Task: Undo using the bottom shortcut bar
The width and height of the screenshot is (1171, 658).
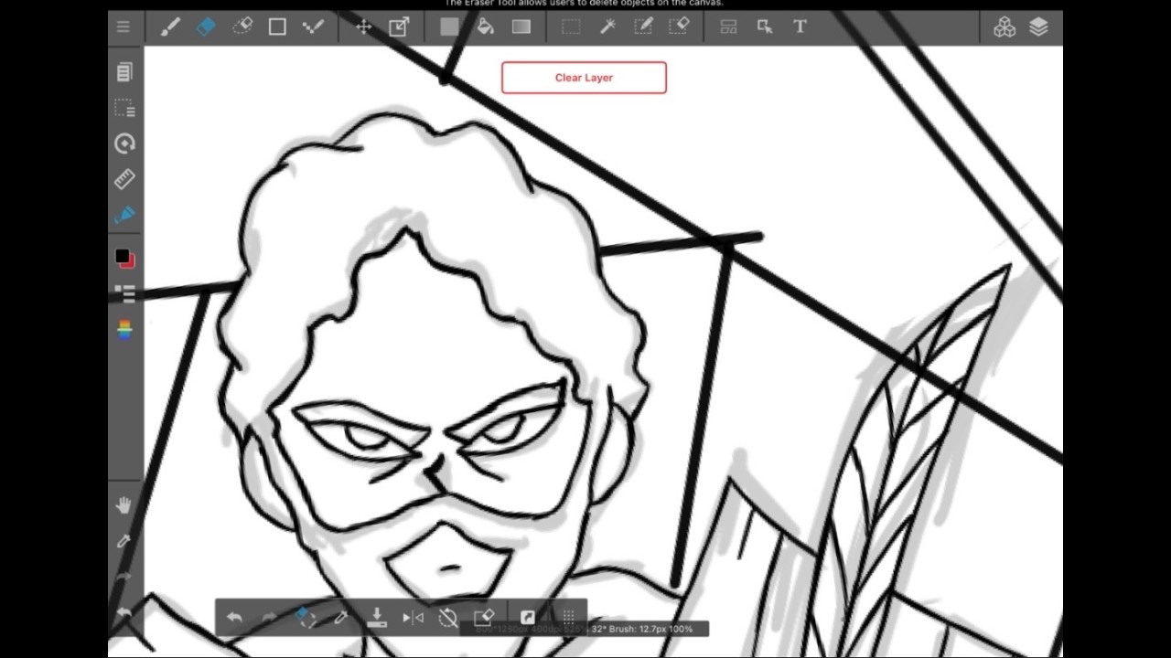Action: [235, 618]
